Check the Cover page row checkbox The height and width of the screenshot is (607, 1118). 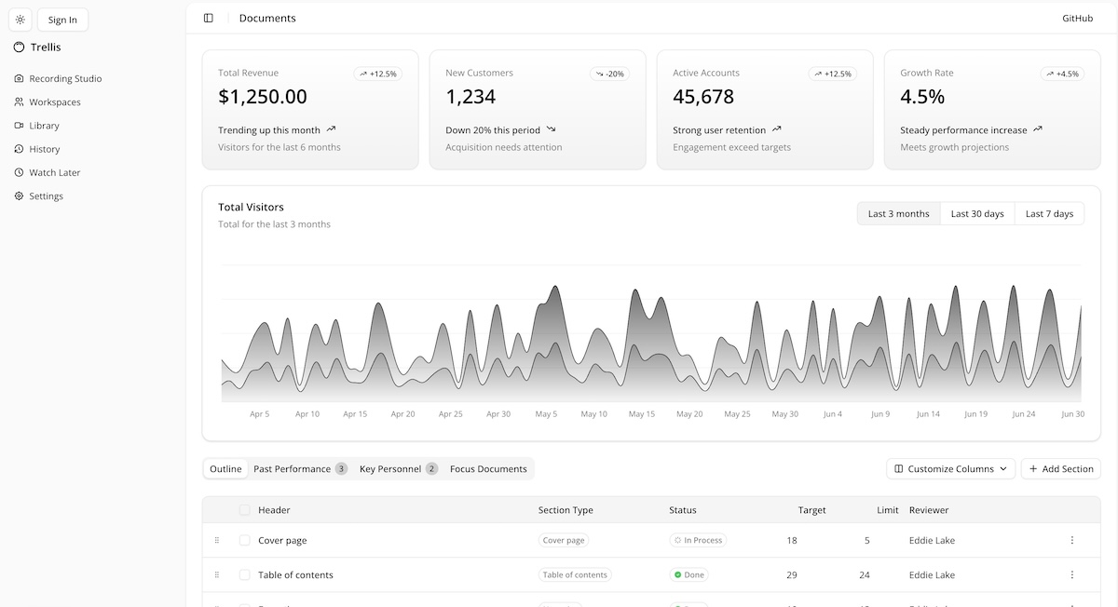(245, 540)
